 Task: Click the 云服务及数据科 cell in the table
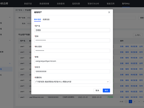[68, 97]
